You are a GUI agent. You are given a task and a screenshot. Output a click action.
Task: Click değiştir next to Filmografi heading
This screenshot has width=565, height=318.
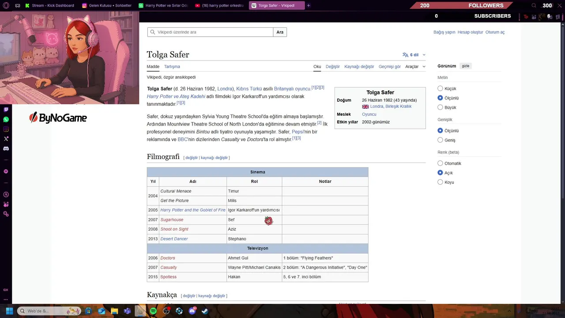pyautogui.click(x=192, y=158)
